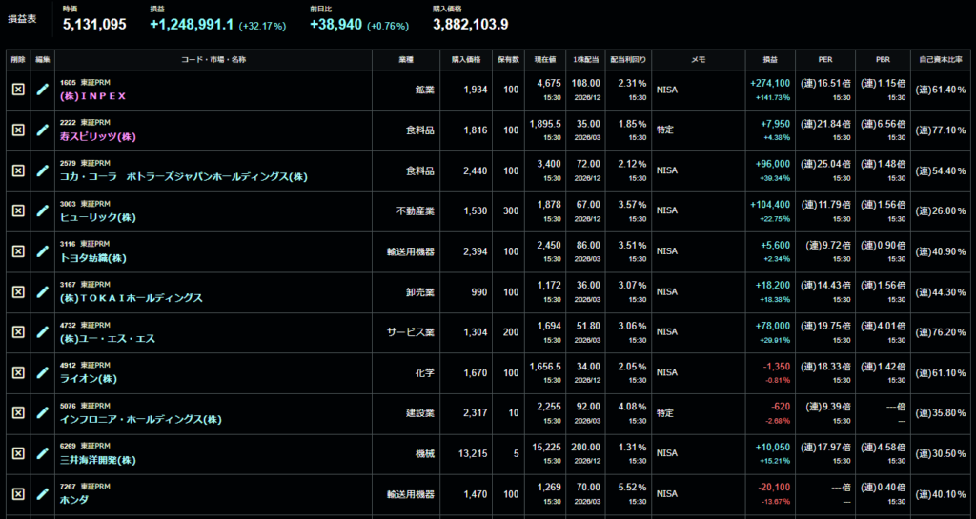Image resolution: width=976 pixels, height=519 pixels.
Task: Click the pencil icon for ヒューリック
Action: click(42, 210)
